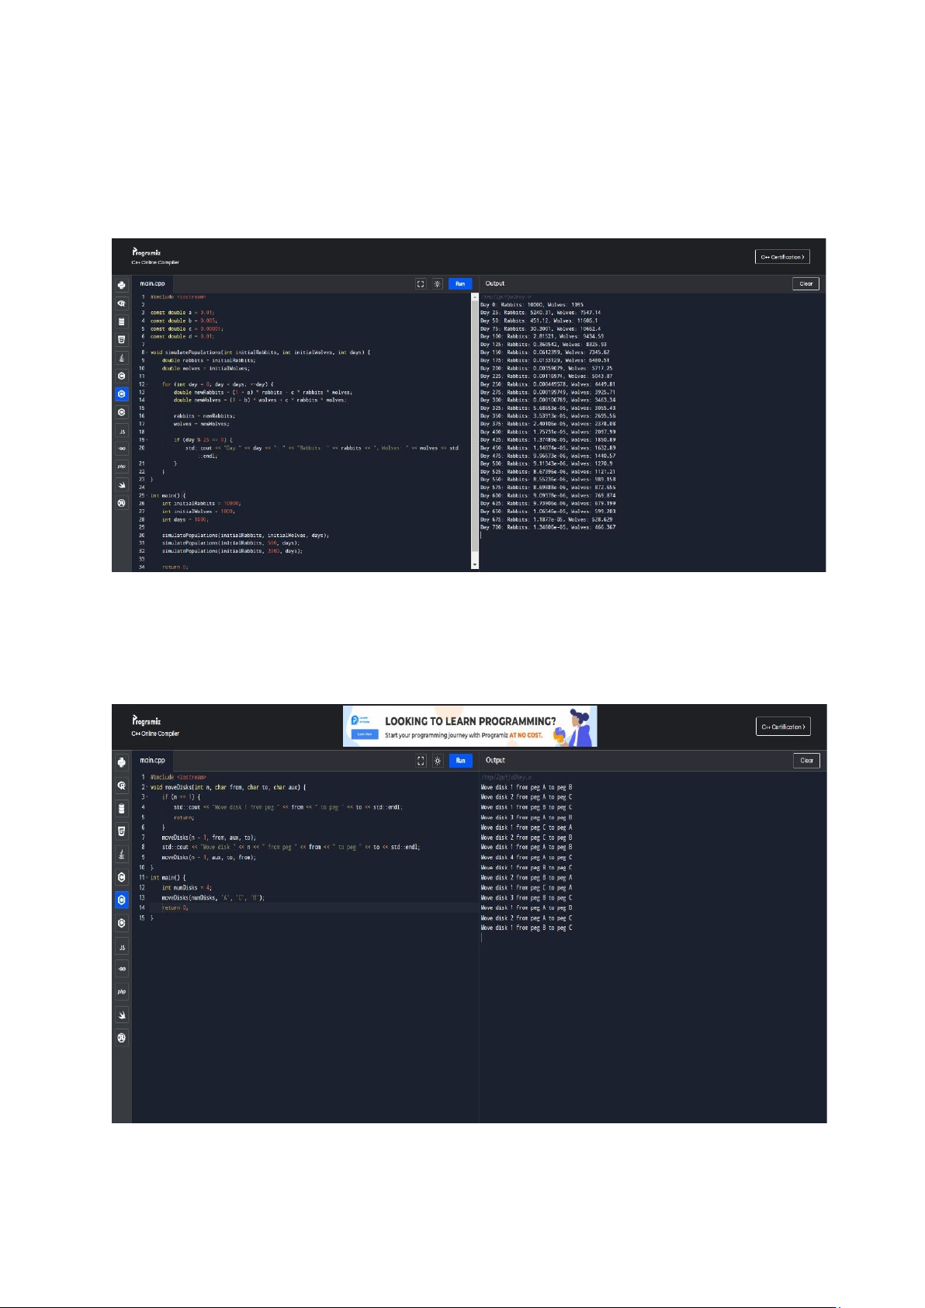Toggle light theme in the simulatePopulations editor
Viewport: 925px width, 1308px height.
(438, 284)
